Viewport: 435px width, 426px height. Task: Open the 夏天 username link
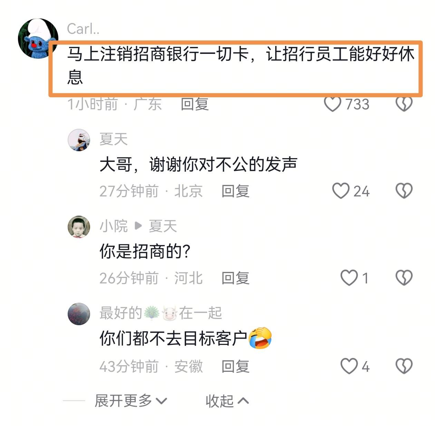coord(114,139)
